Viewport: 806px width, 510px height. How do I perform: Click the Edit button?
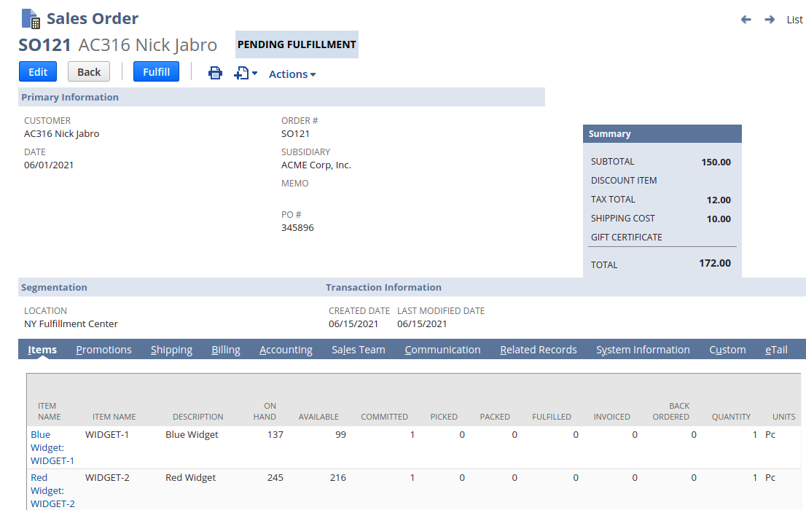[x=37, y=72]
